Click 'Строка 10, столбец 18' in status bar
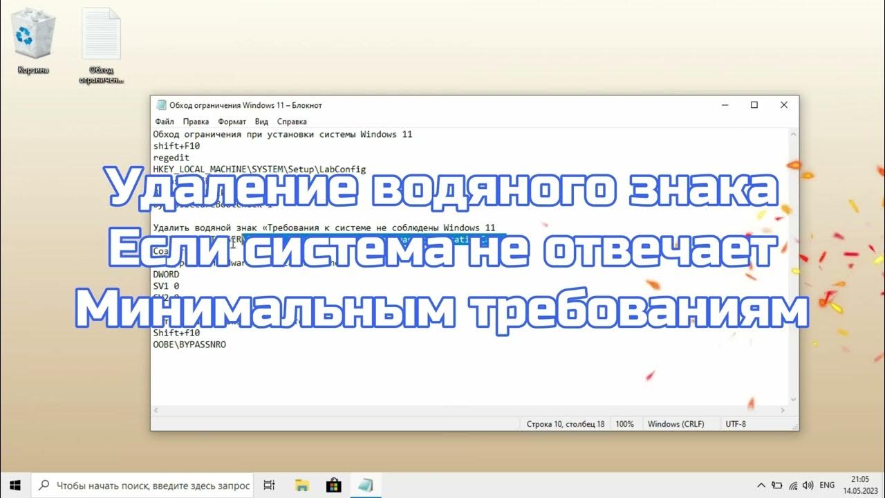Image resolution: width=885 pixels, height=498 pixels. coord(566,424)
